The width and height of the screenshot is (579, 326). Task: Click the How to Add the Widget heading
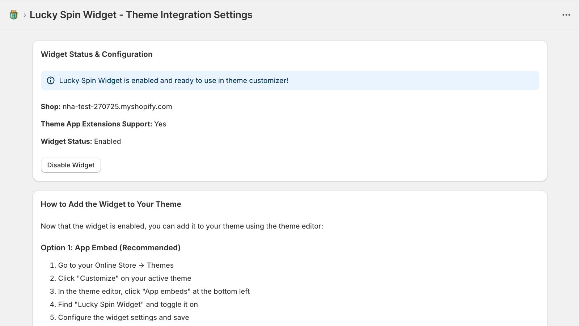111,204
